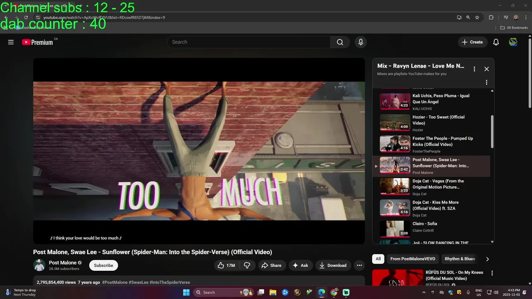Open volume control in system tray

pos(496,292)
